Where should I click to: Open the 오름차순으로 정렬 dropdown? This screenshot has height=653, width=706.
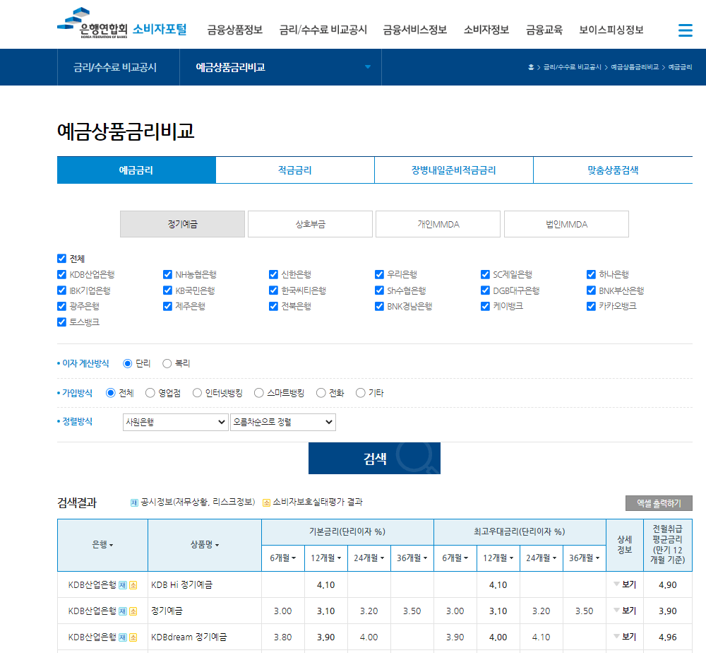[282, 422]
